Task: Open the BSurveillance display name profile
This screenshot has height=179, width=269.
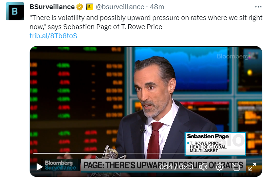Action: pyautogui.click(x=52, y=7)
